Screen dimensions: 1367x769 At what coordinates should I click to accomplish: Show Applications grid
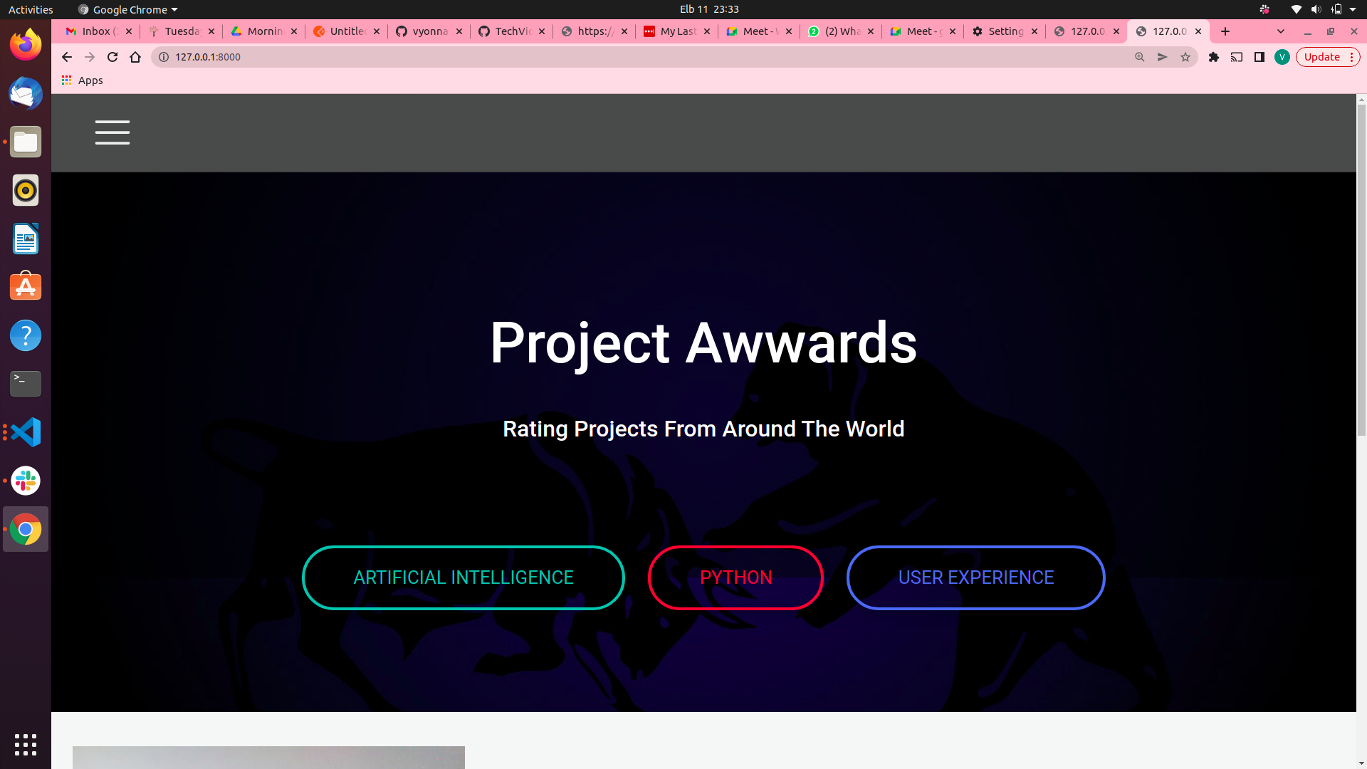26,745
